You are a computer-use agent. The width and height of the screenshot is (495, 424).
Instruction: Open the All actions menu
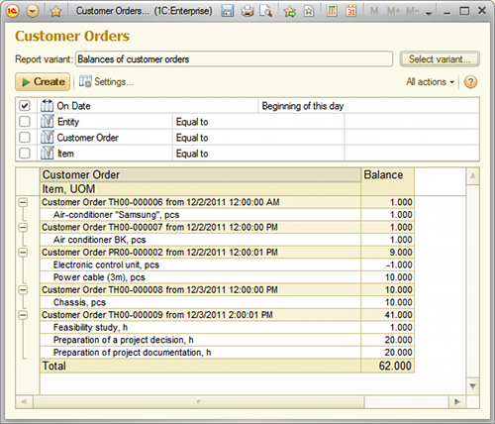(x=431, y=82)
